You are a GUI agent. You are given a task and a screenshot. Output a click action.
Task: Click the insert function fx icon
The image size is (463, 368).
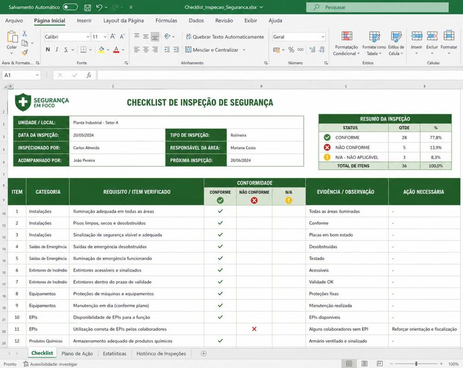point(88,75)
